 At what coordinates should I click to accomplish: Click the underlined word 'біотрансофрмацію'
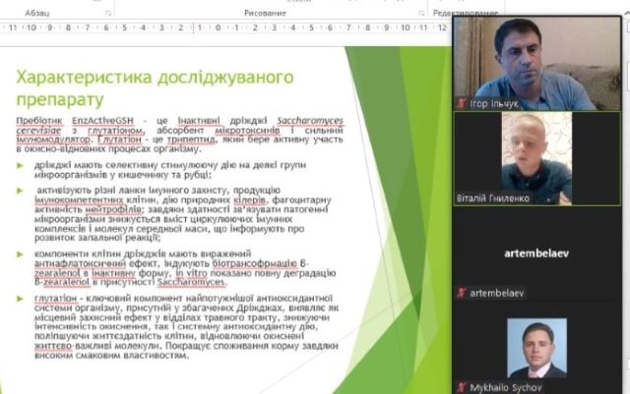click(255, 263)
